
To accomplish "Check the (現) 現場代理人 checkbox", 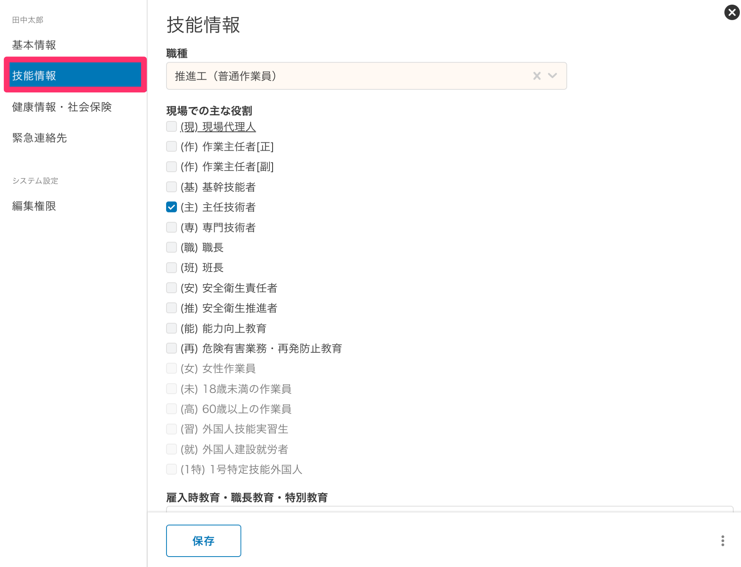I will click(x=171, y=126).
